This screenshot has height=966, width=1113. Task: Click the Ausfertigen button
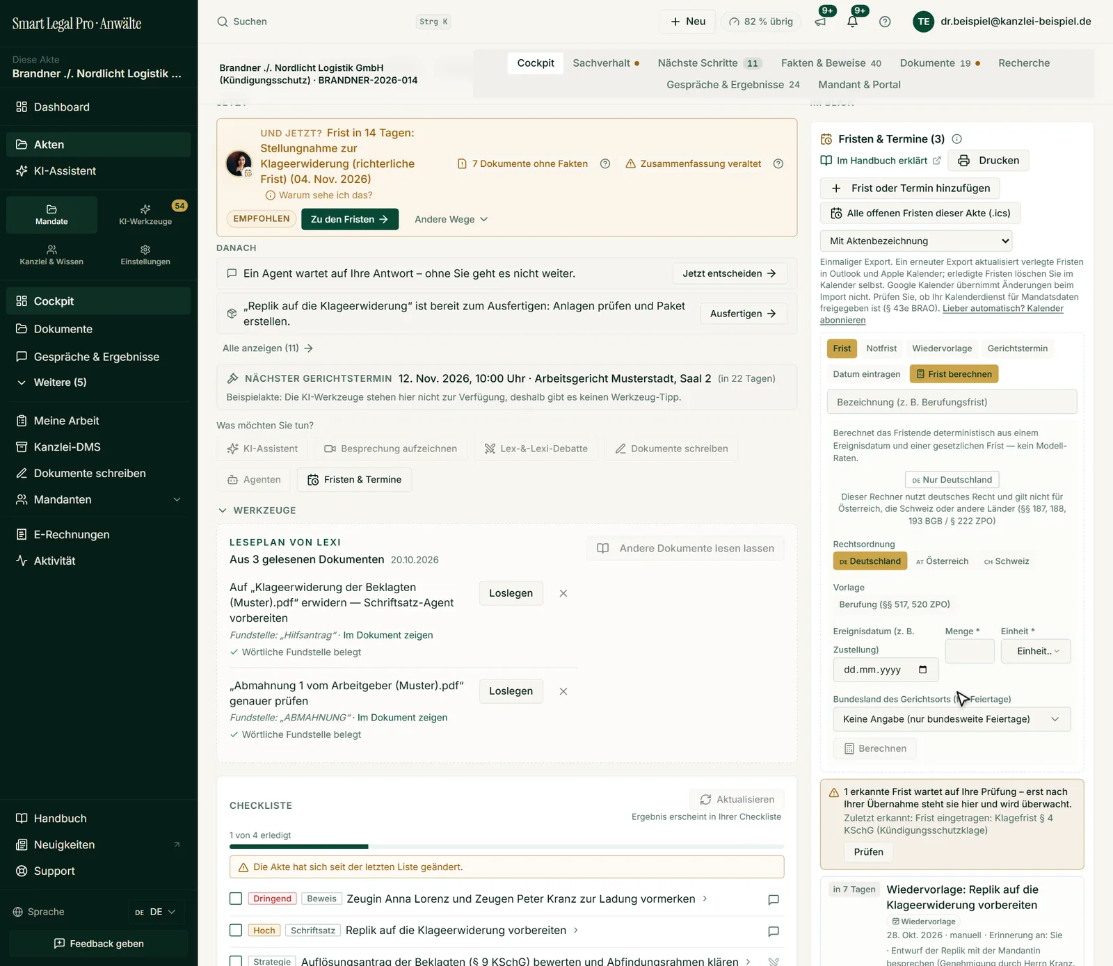[x=743, y=314]
